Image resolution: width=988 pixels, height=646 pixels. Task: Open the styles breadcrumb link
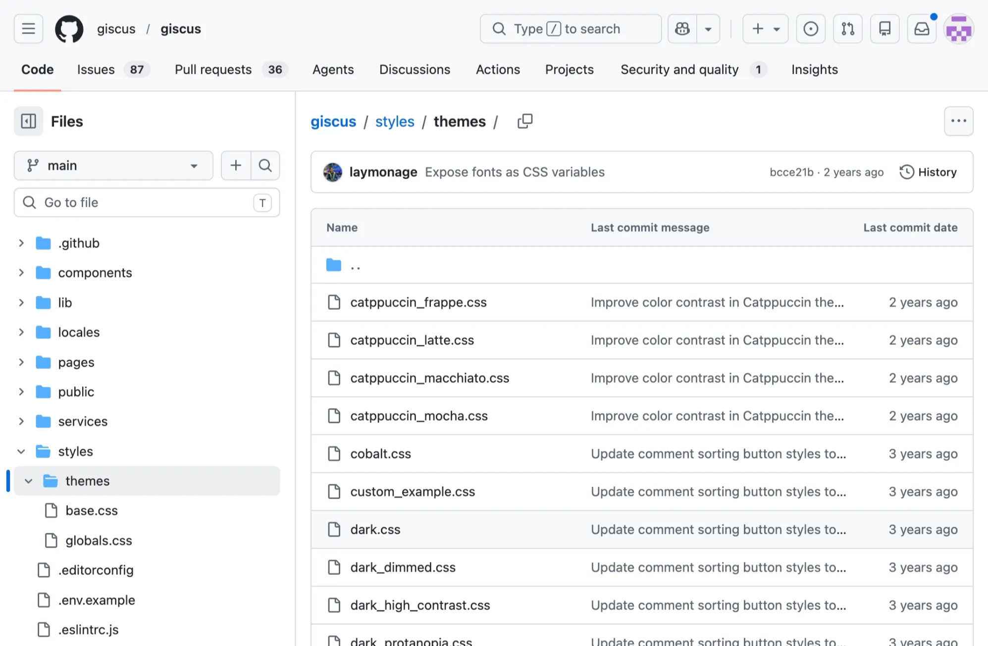click(395, 121)
